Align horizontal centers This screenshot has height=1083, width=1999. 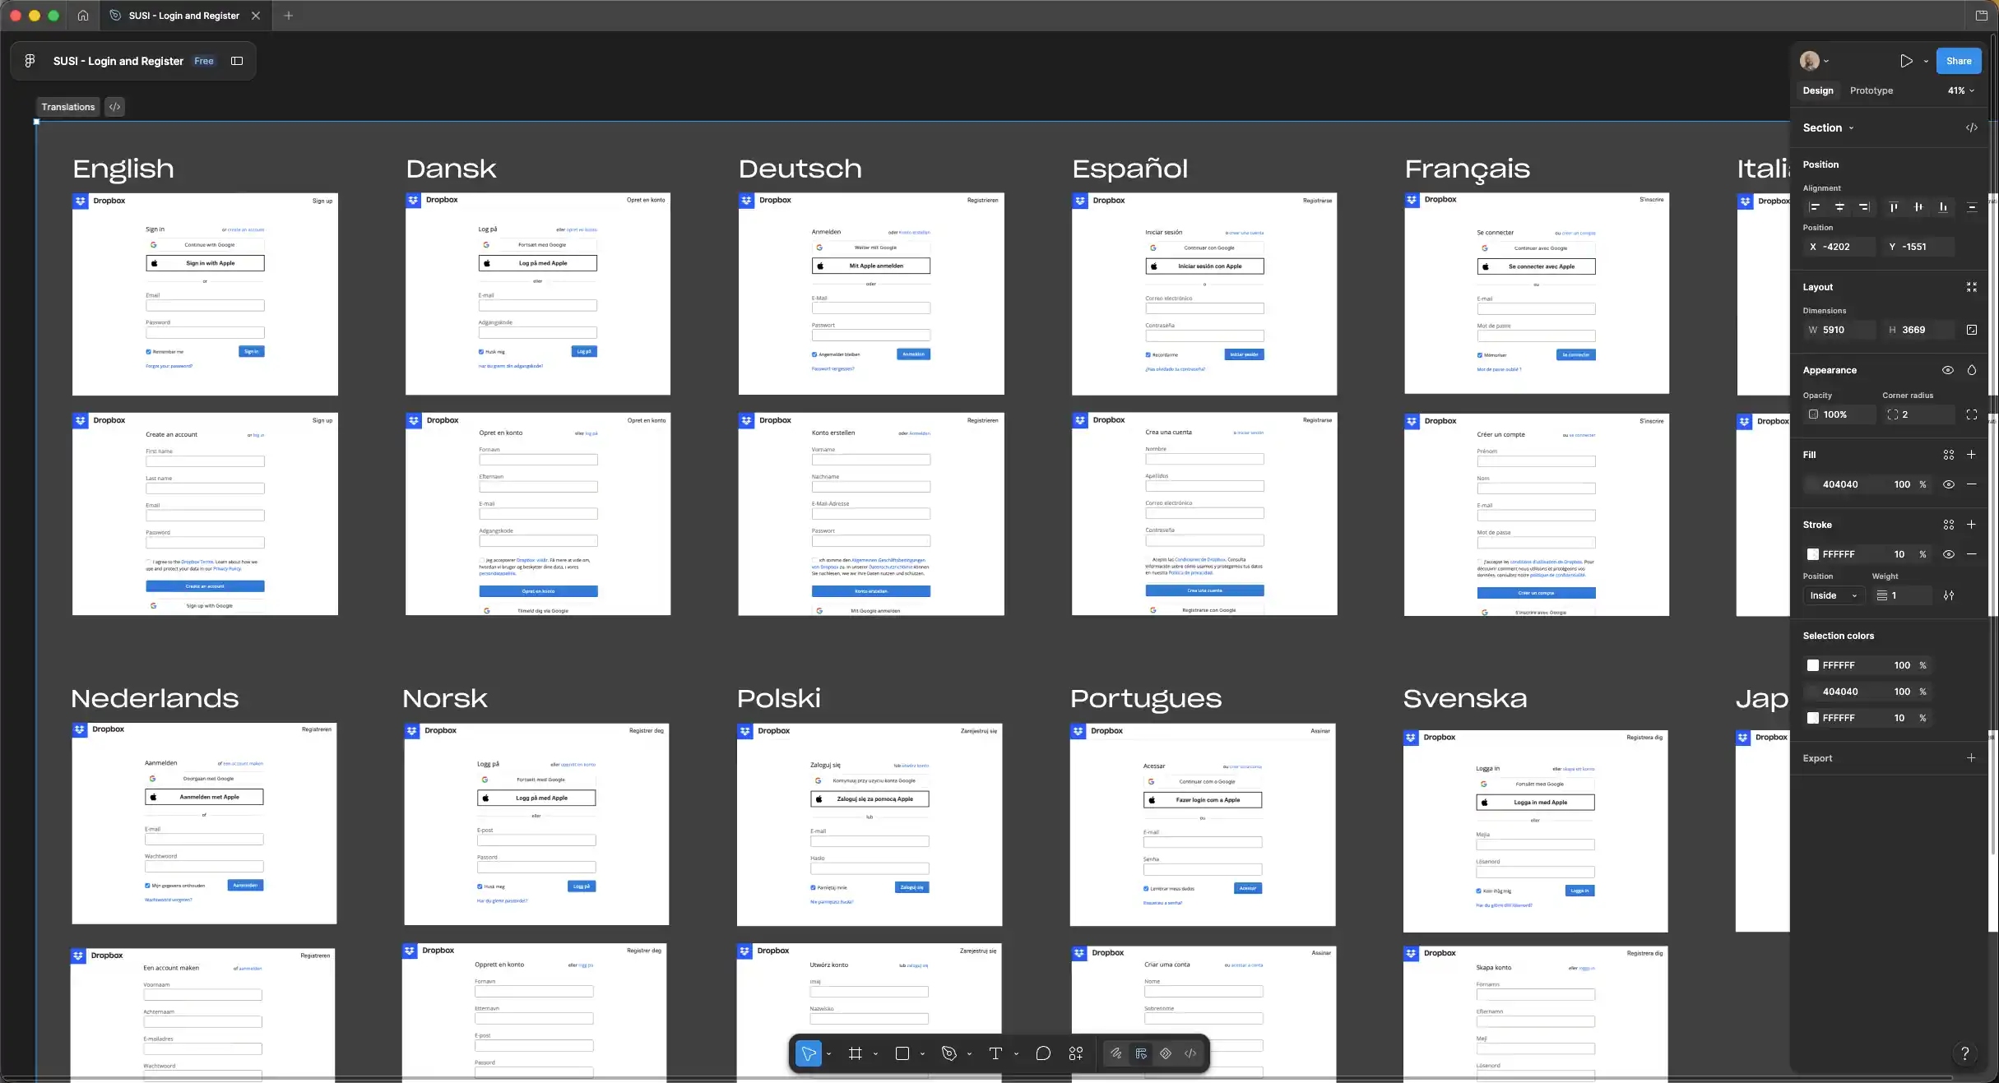click(1839, 207)
